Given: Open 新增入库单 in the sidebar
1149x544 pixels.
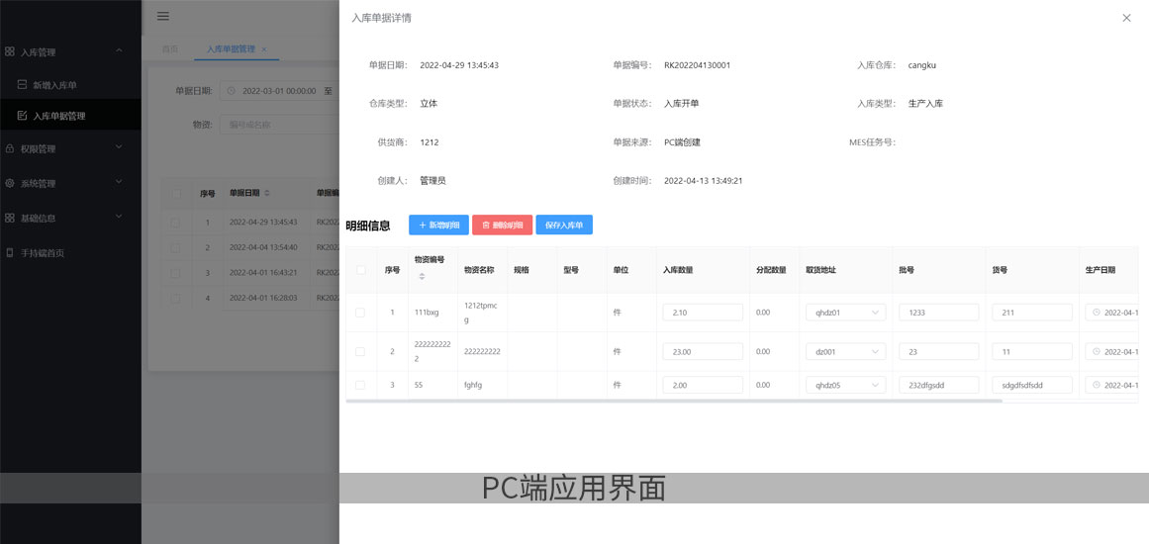Looking at the screenshot, I should click(53, 85).
